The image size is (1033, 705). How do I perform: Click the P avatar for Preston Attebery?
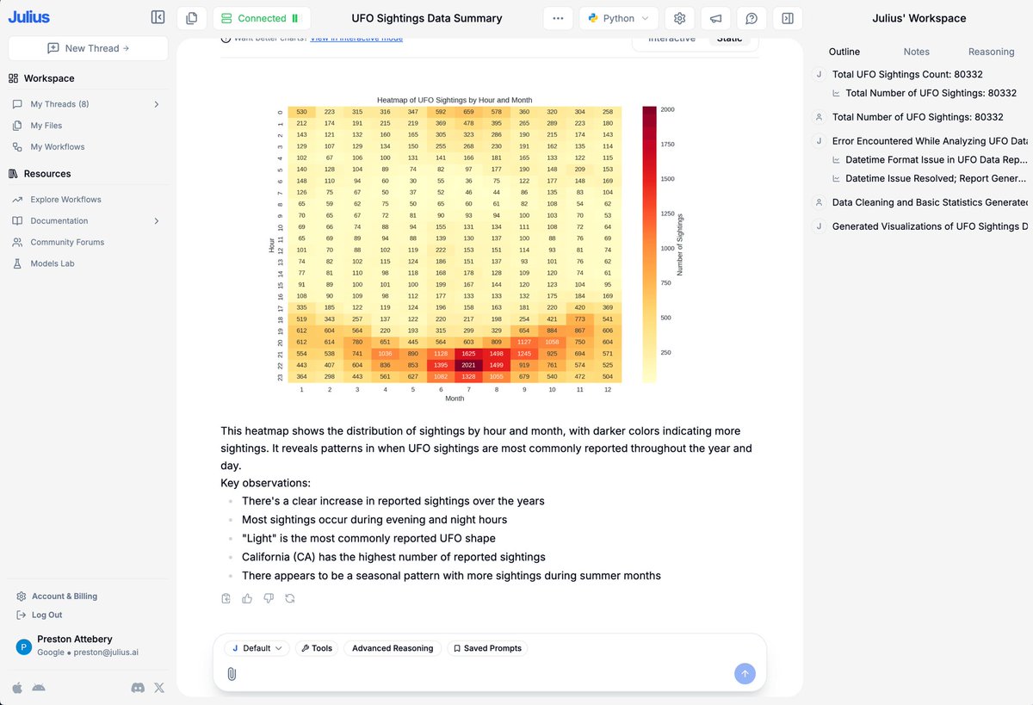click(22, 646)
